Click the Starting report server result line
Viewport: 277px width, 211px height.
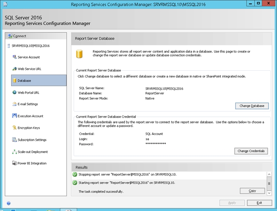click(127, 183)
